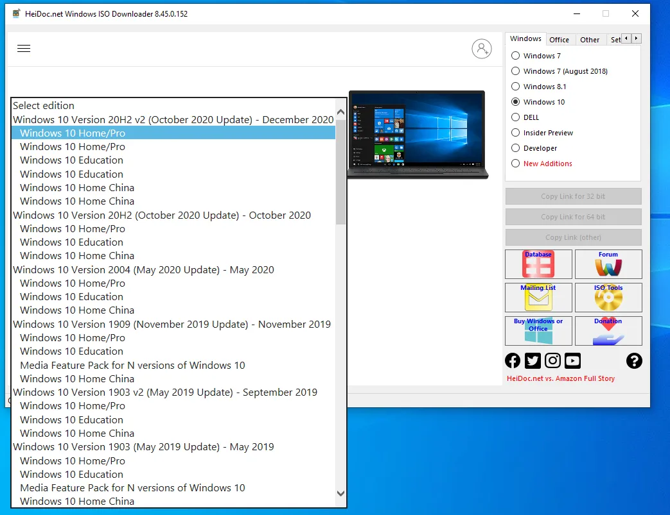This screenshot has height=515, width=670.
Task: Choose Windows 10 Education under Version 2004
Action: [173, 296]
